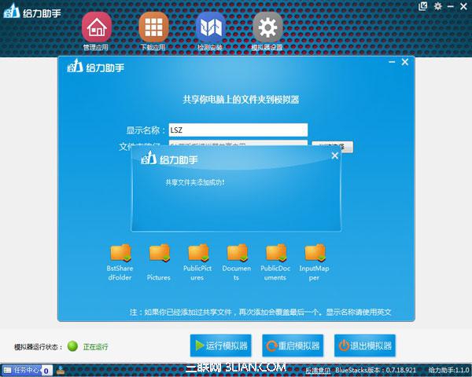Open main window settings gear icon
Image resolution: width=472 pixels, height=377 pixels.
click(437, 6)
